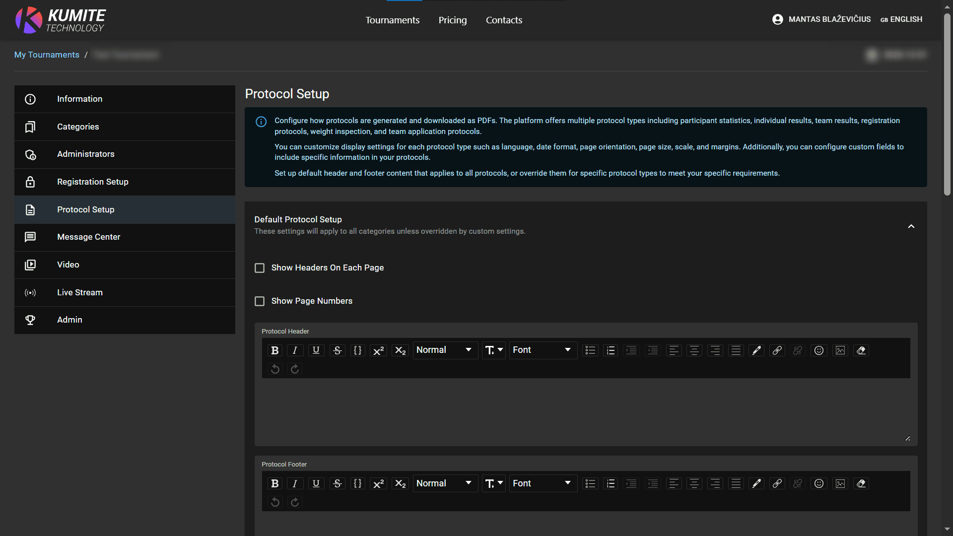Viewport: 953px width, 536px height.
Task: Navigate to My Tournaments breadcrumb link
Action: 46,55
